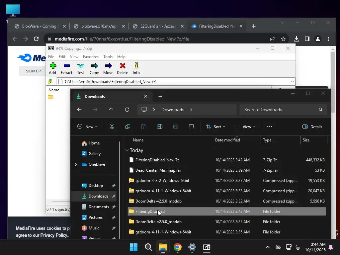Reload the Chrome page
The height and width of the screenshot is (255, 340).
[x=36, y=39]
